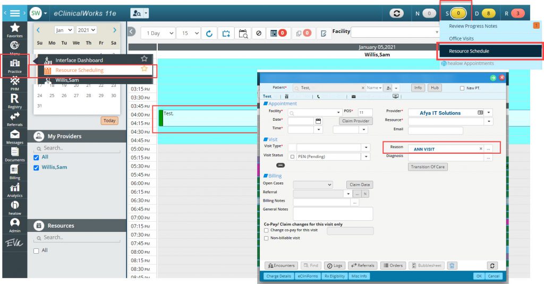Select Review Progress Notes menu item
The width and height of the screenshot is (544, 284).
point(473,26)
